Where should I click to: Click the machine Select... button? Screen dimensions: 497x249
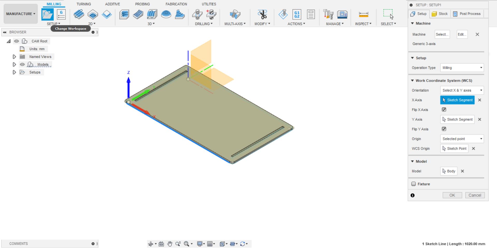pyautogui.click(x=442, y=34)
